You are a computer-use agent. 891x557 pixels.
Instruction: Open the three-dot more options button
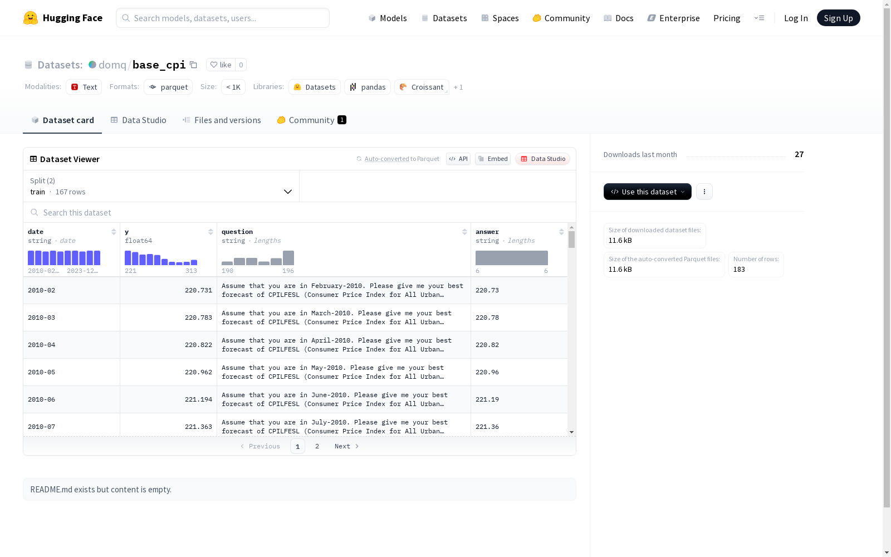[704, 192]
